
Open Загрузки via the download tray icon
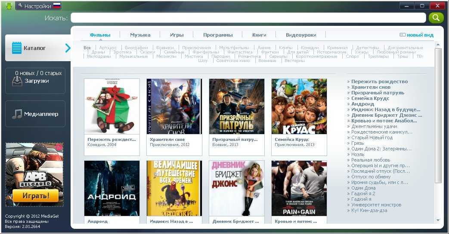pos(17,81)
